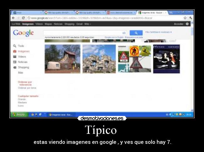Click the browser back arrow
Screen dimensions: 204x152
tap(13, 18)
